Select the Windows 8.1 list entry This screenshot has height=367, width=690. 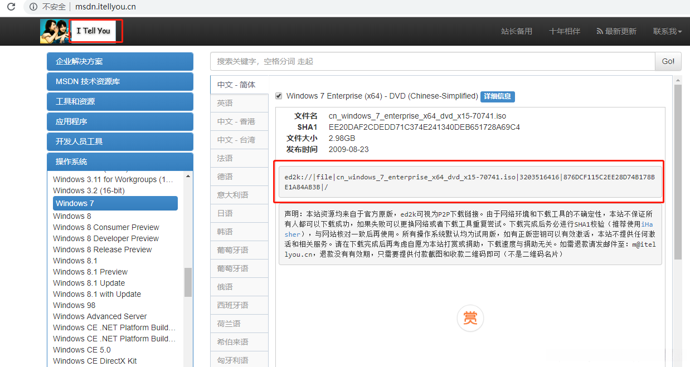click(75, 261)
